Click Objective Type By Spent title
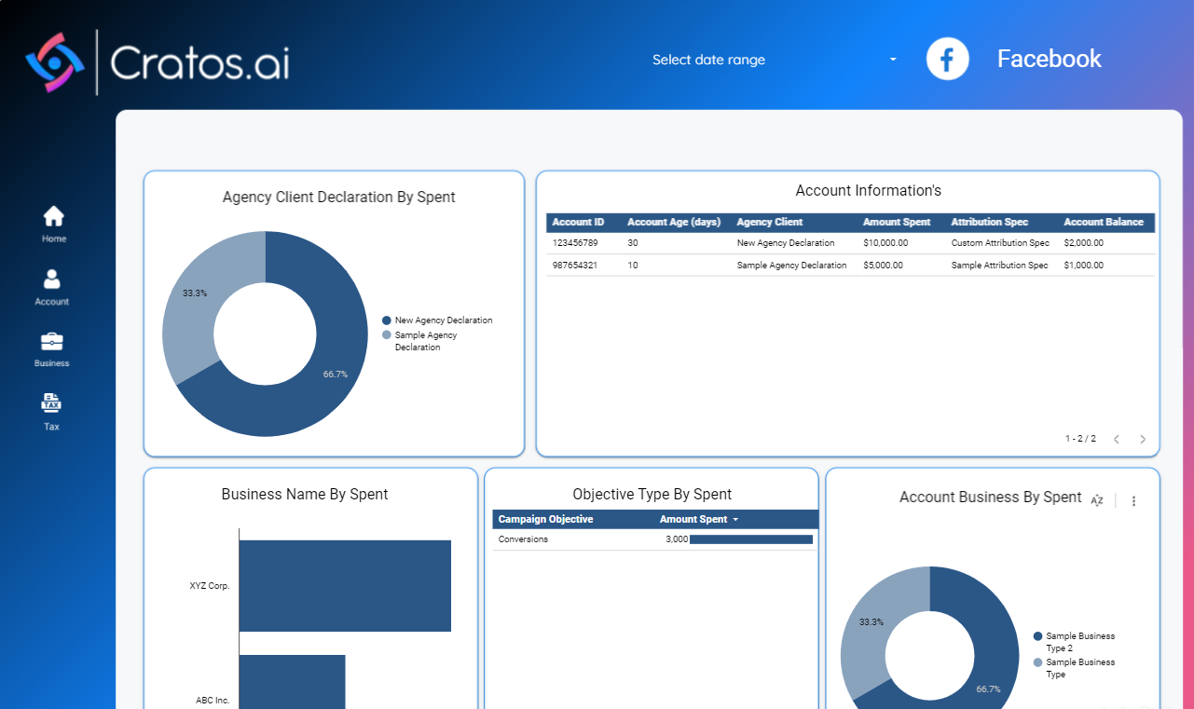 point(652,495)
